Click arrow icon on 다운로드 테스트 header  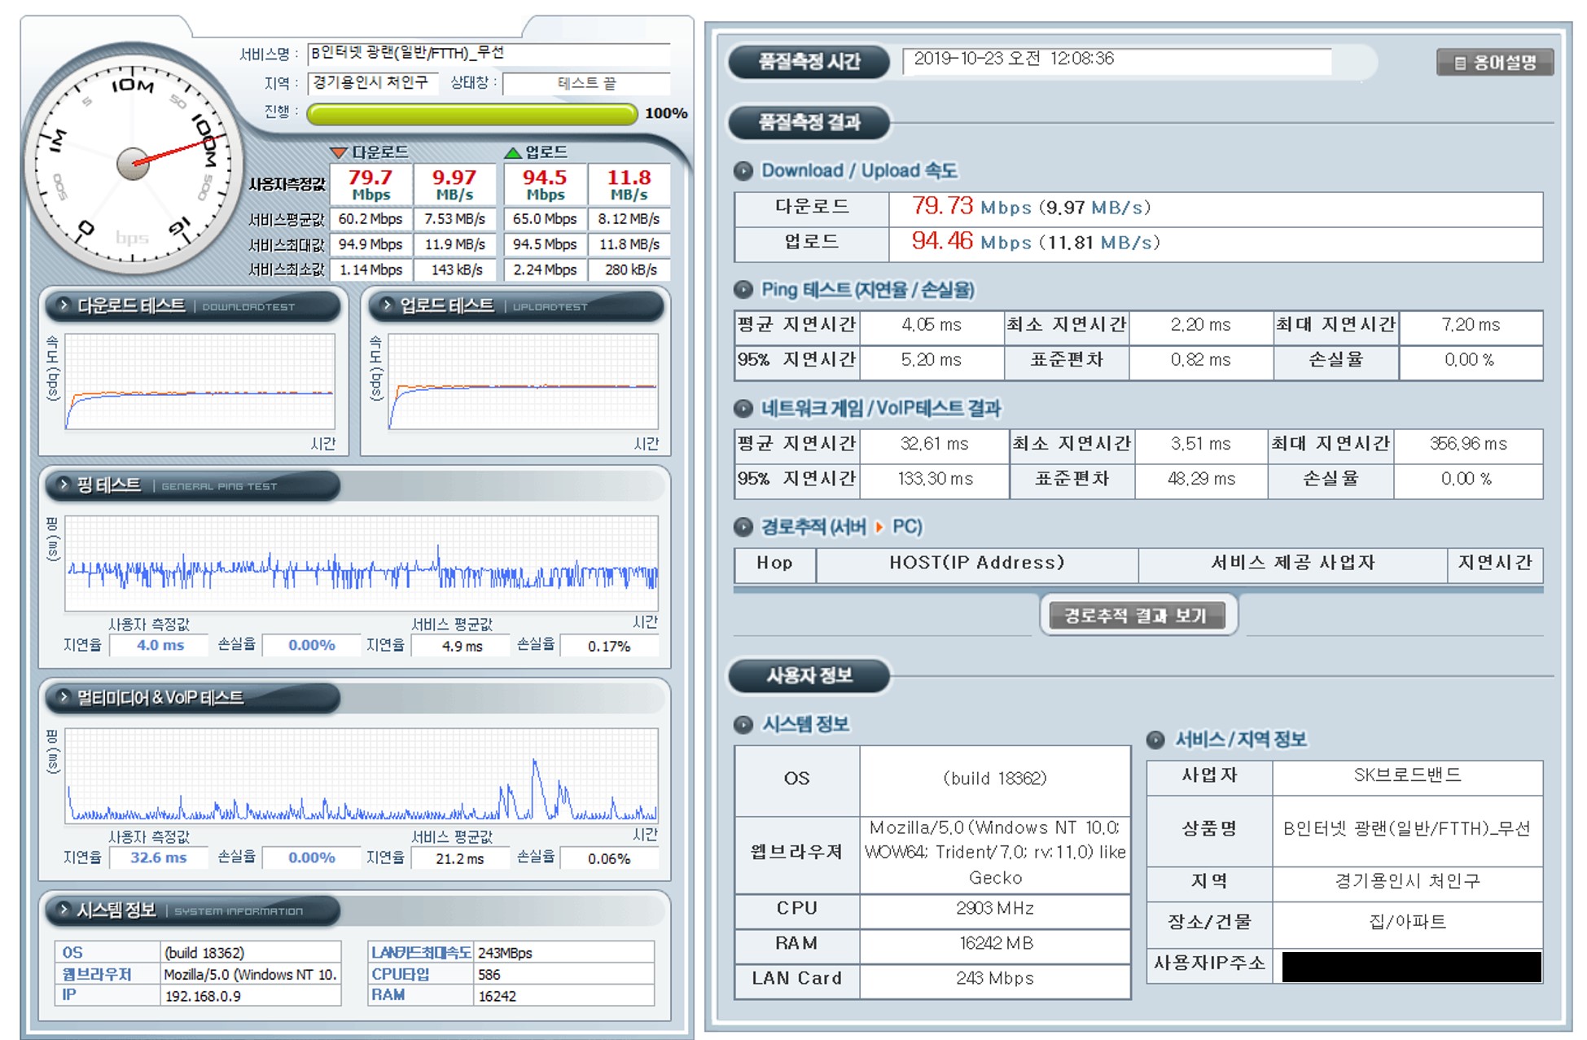pyautogui.click(x=64, y=305)
